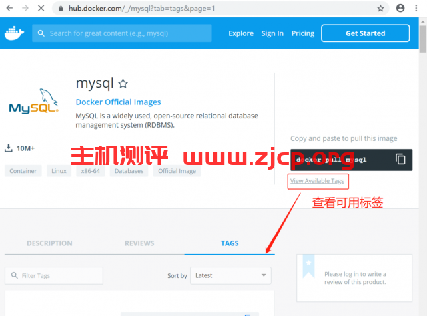Click the Filter Tags magnifier icon
The height and width of the screenshot is (316, 427).
[15, 275]
